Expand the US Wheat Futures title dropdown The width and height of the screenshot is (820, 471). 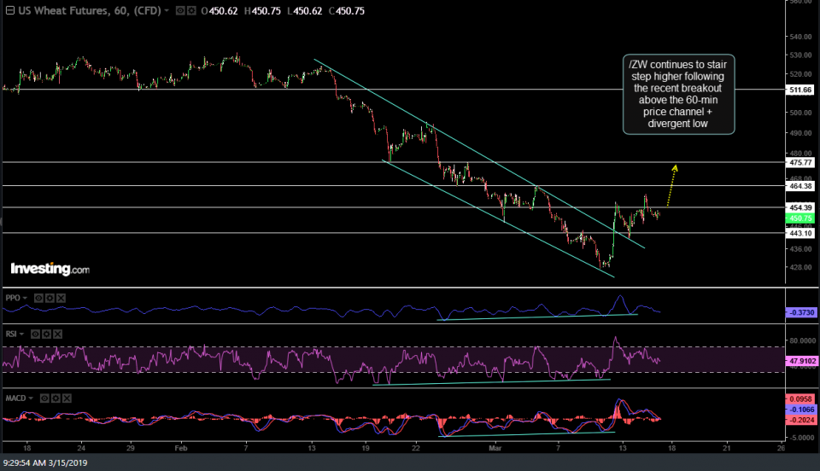point(167,11)
